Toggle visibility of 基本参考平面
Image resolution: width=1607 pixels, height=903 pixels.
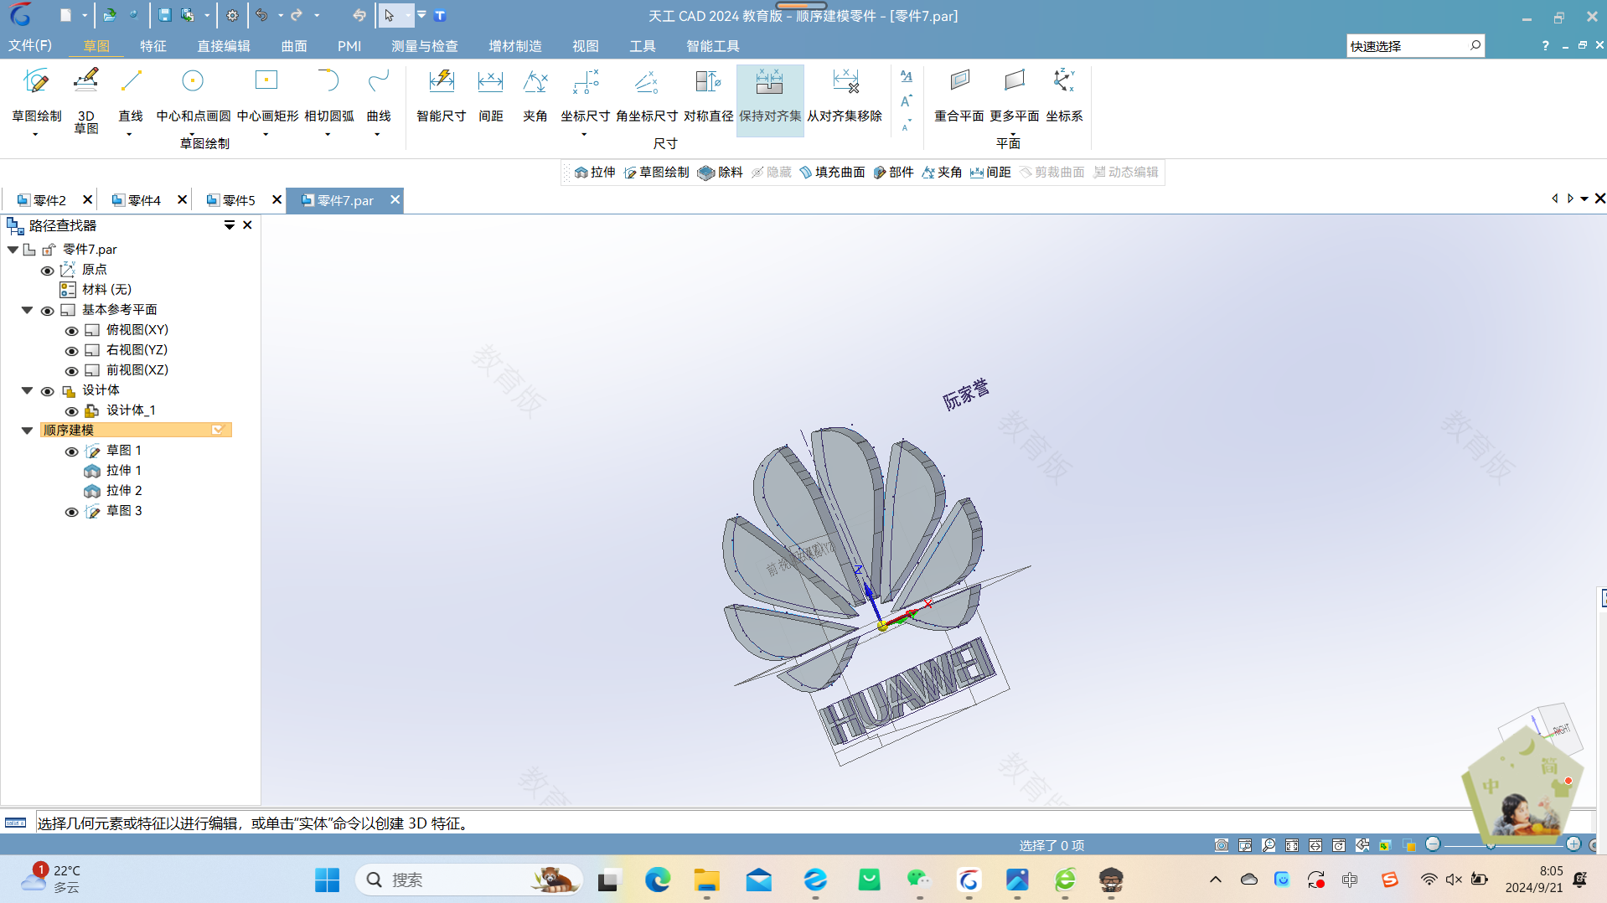(47, 311)
